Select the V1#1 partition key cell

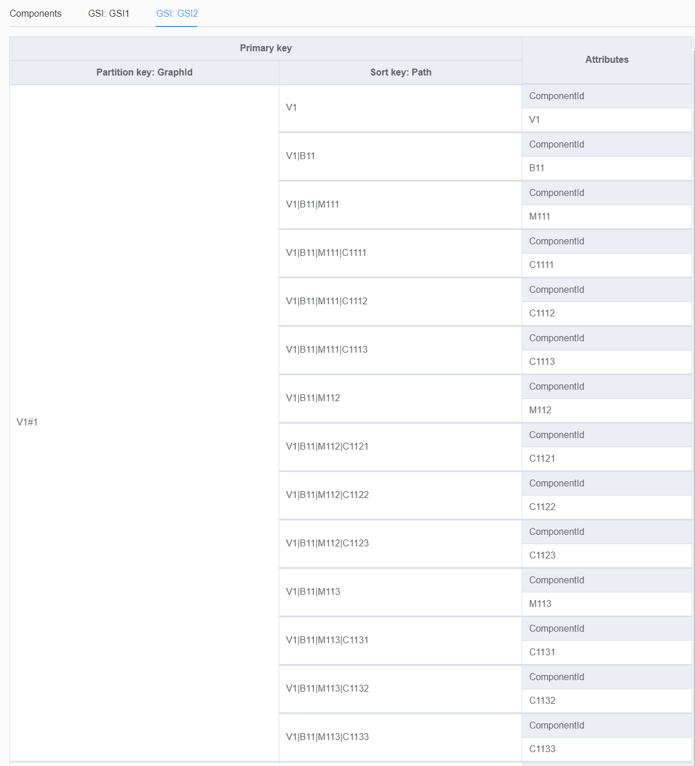click(27, 422)
